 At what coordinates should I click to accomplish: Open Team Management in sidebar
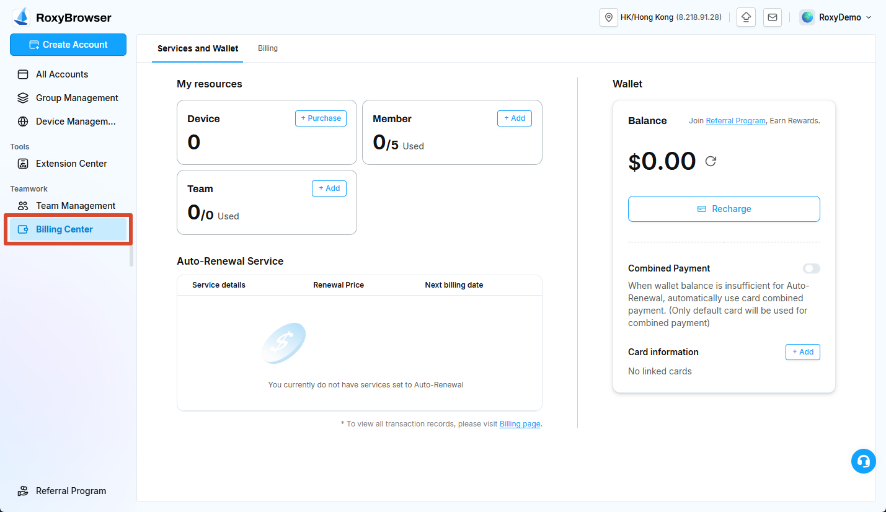point(68,206)
